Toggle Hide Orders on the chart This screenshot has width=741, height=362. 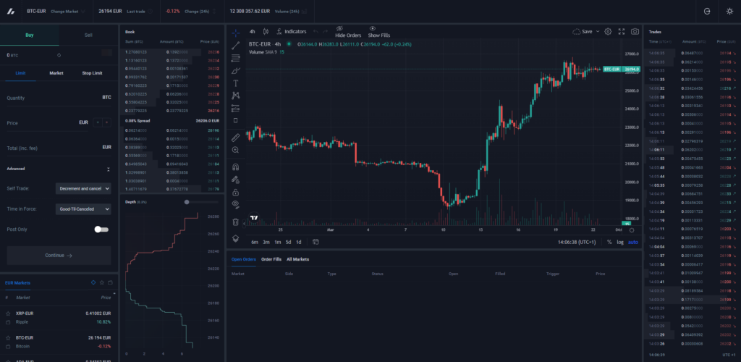coord(348,32)
